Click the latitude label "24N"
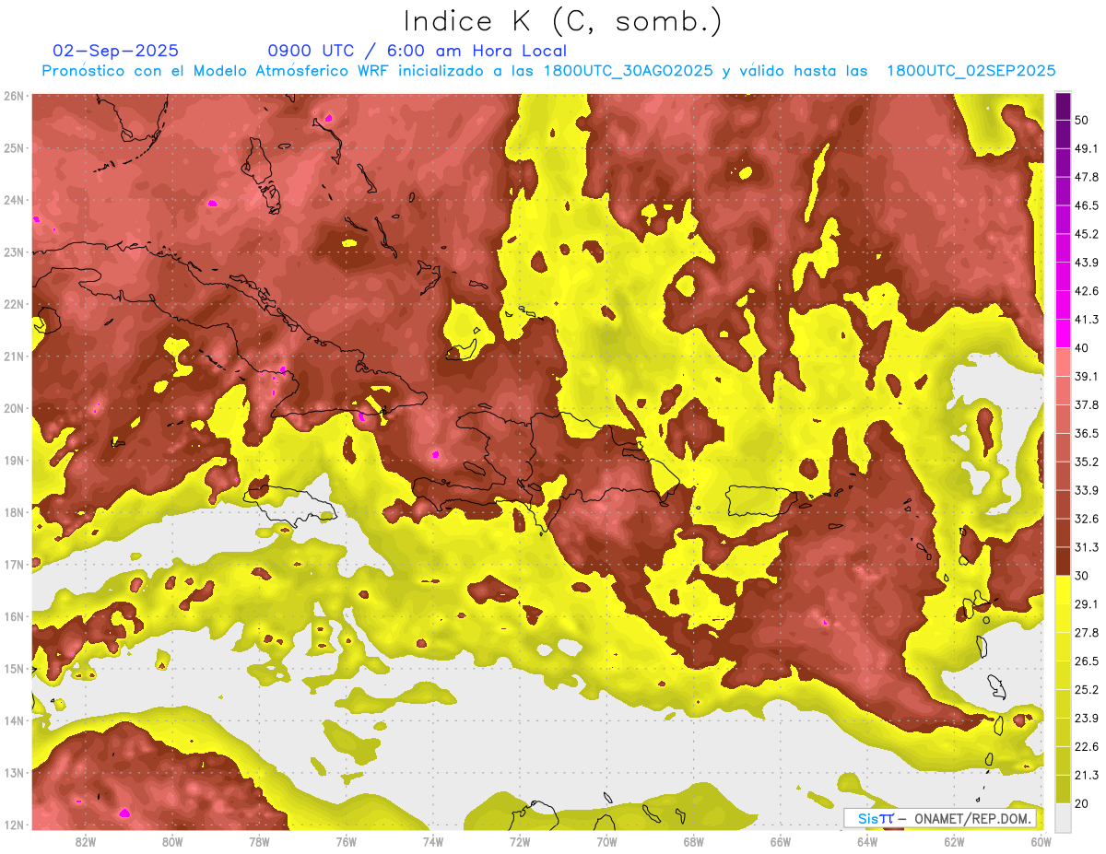Viewport: 1106px width, 854px height. pos(14,200)
